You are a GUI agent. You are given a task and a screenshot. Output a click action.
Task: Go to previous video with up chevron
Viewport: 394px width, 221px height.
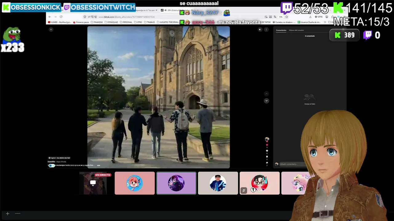(267, 94)
